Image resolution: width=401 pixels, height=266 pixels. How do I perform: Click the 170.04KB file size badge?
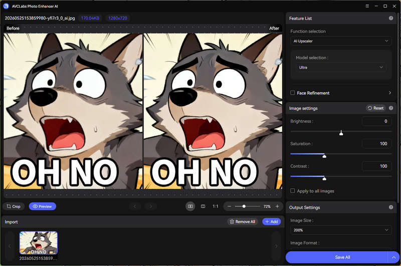(90, 18)
